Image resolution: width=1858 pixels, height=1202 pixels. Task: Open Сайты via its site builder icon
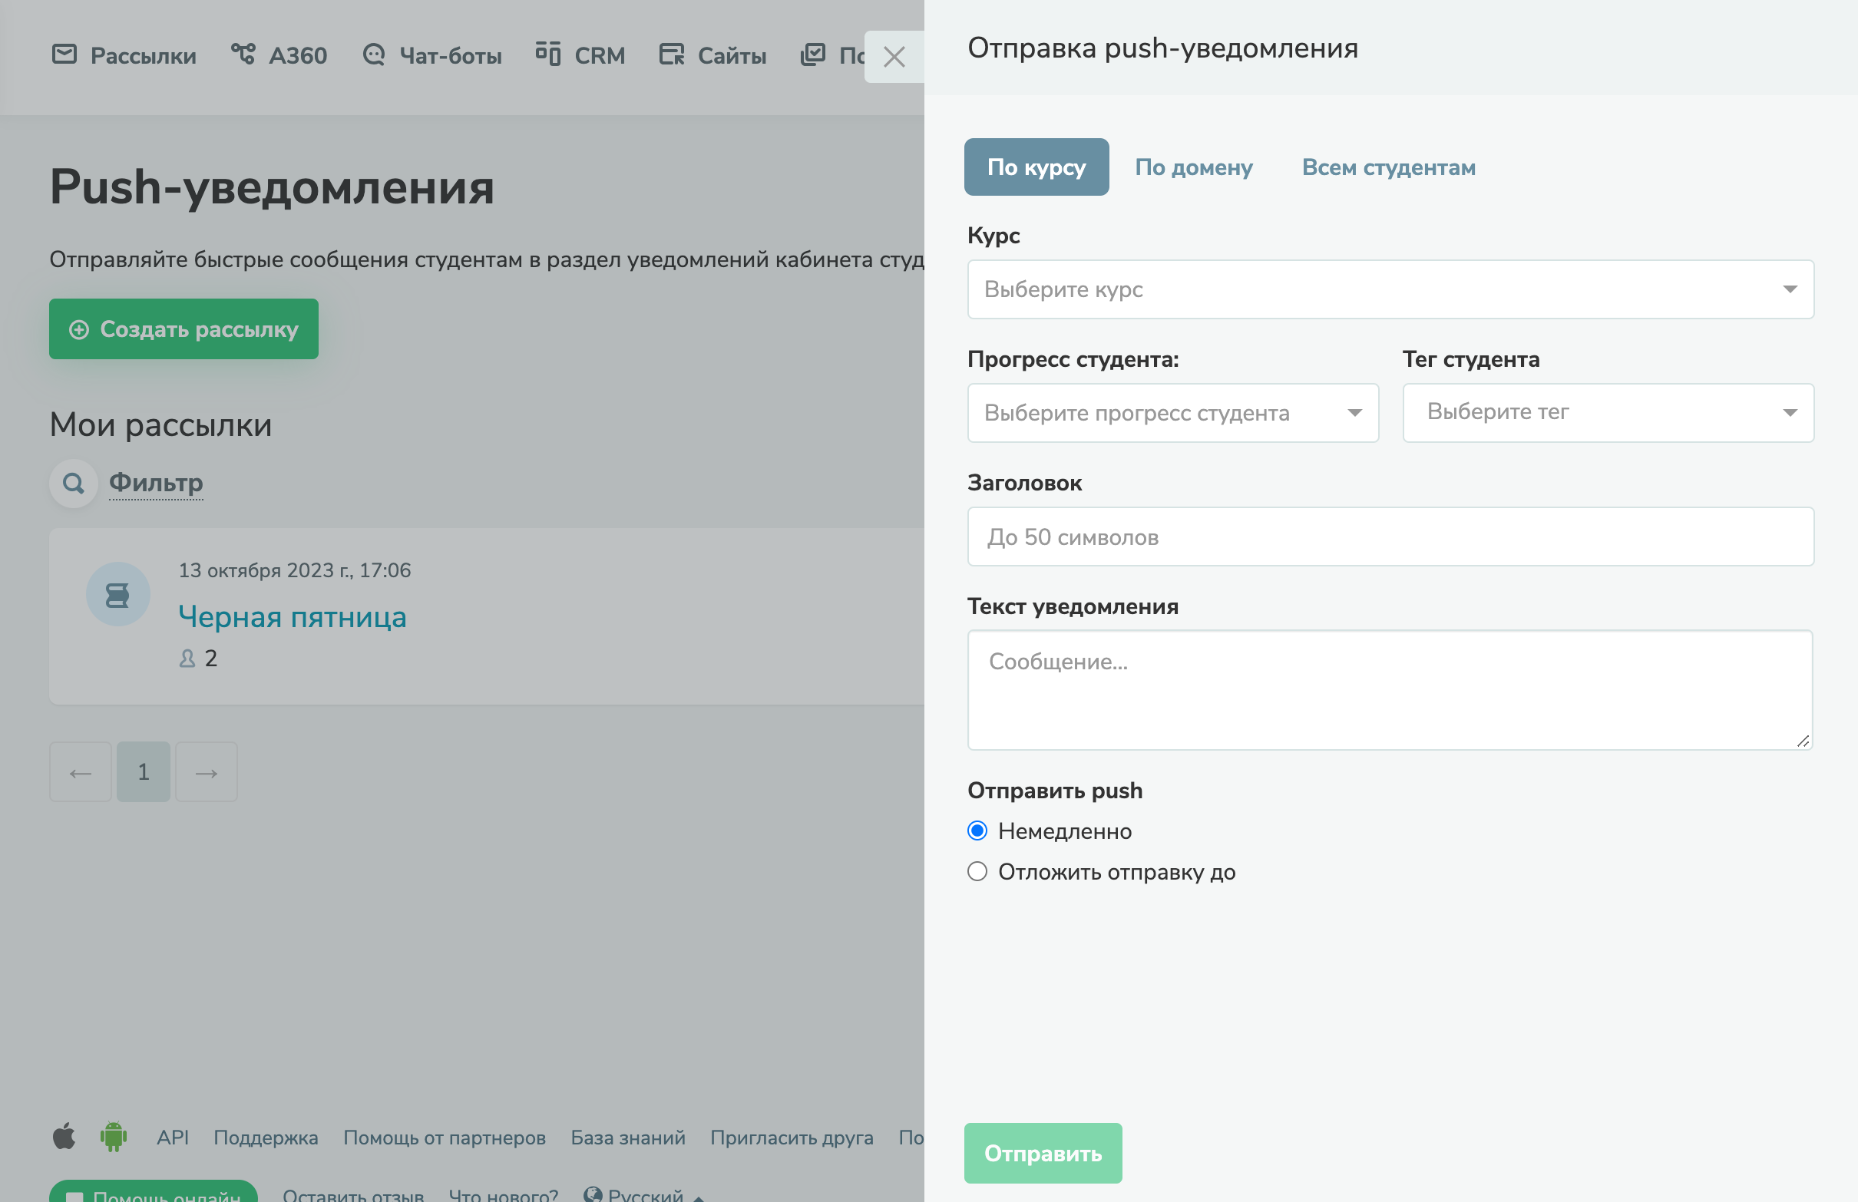670,54
